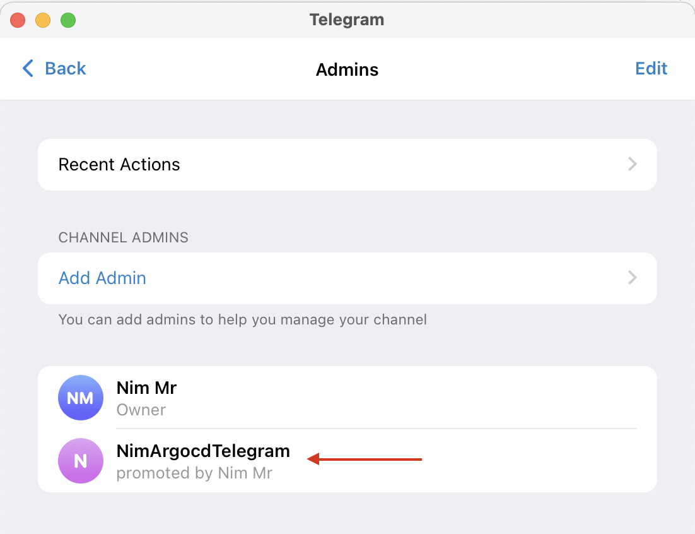
Task: Open the Recent Actions entry label
Action: tap(119, 165)
